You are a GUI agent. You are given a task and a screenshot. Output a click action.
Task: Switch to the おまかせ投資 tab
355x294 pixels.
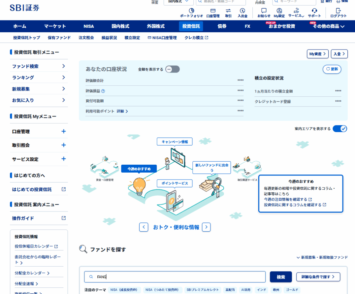click(x=282, y=26)
